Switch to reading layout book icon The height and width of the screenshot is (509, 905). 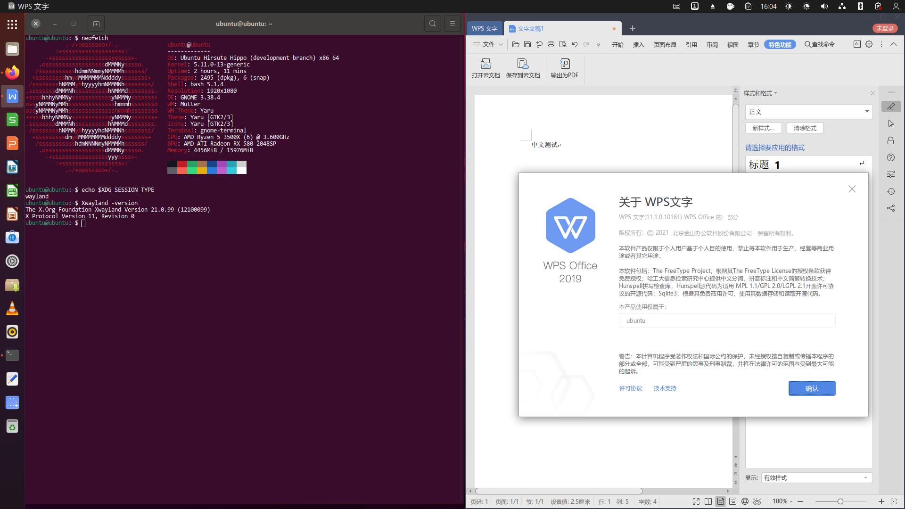click(x=708, y=501)
